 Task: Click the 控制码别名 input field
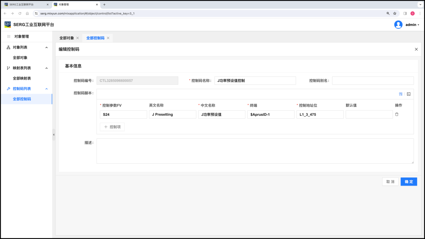coord(373,81)
